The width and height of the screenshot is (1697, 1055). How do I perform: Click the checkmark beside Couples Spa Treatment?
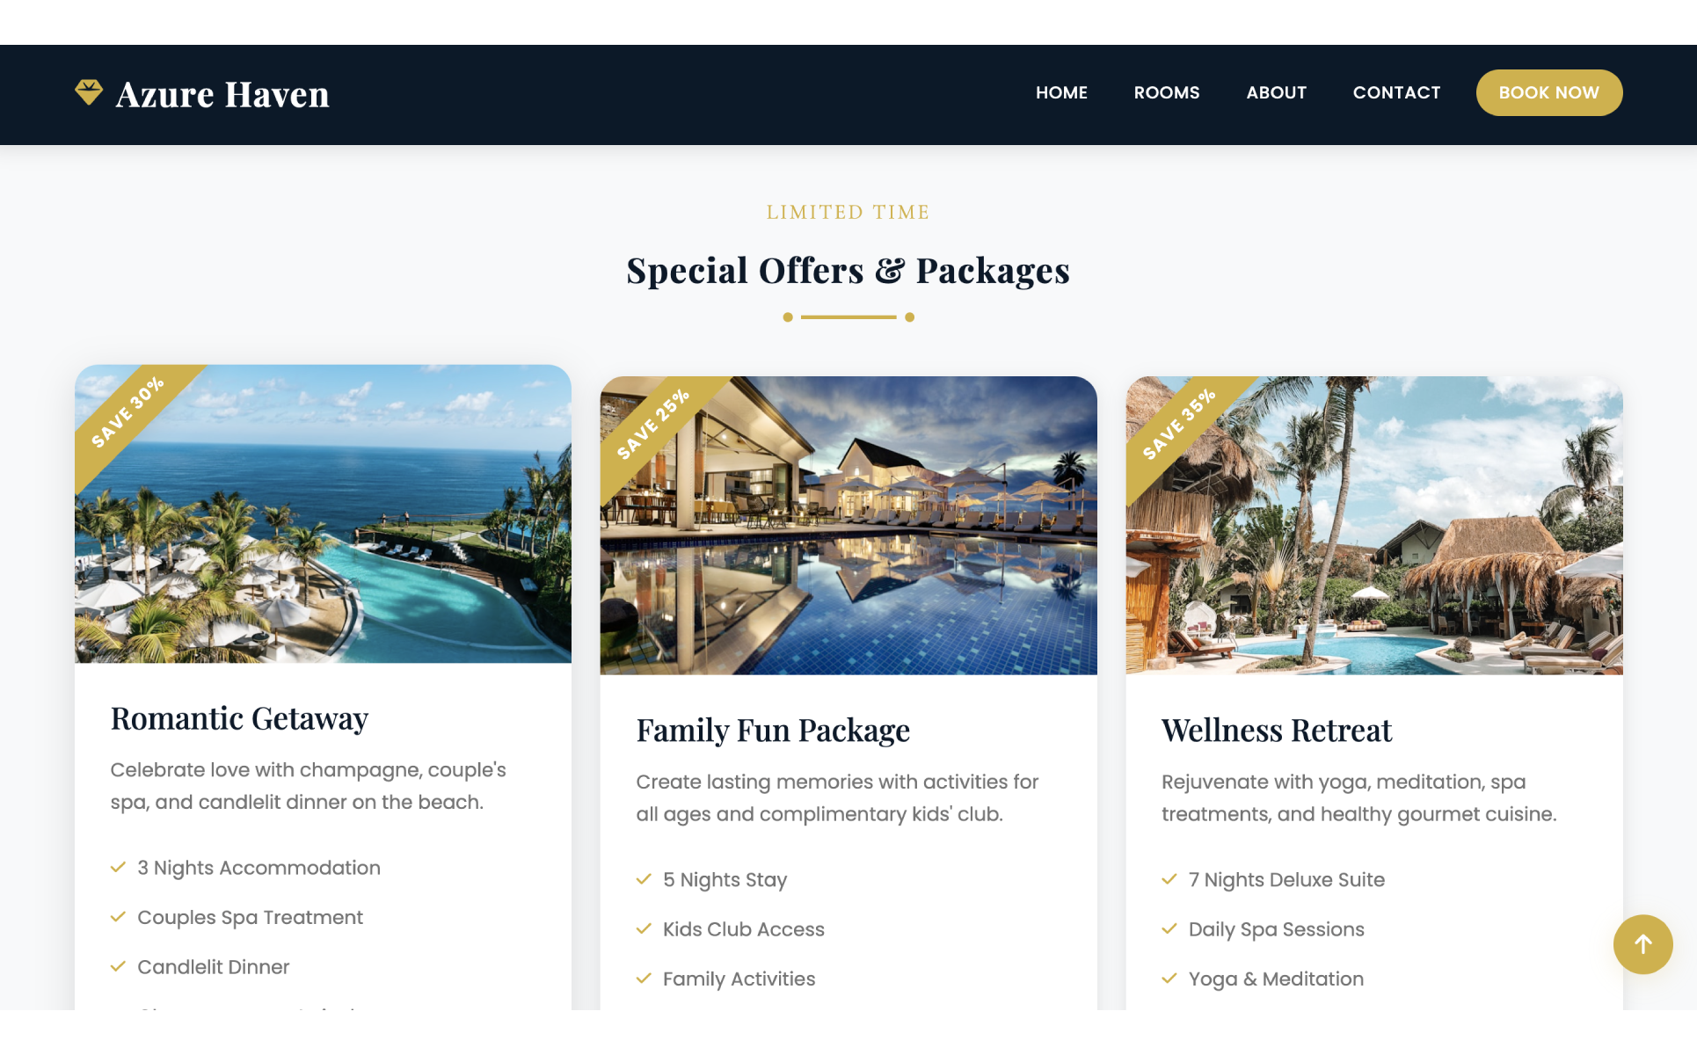pyautogui.click(x=118, y=917)
